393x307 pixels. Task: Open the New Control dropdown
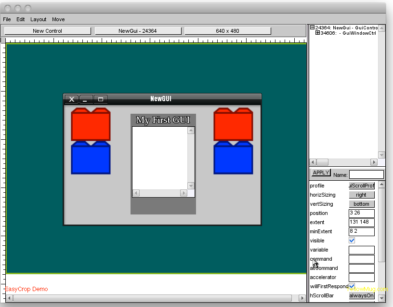(47, 31)
